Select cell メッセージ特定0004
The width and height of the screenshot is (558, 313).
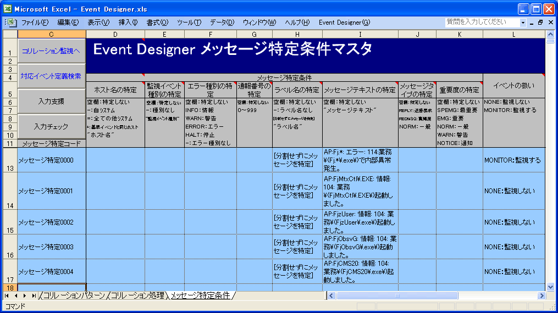pyautogui.click(x=52, y=271)
